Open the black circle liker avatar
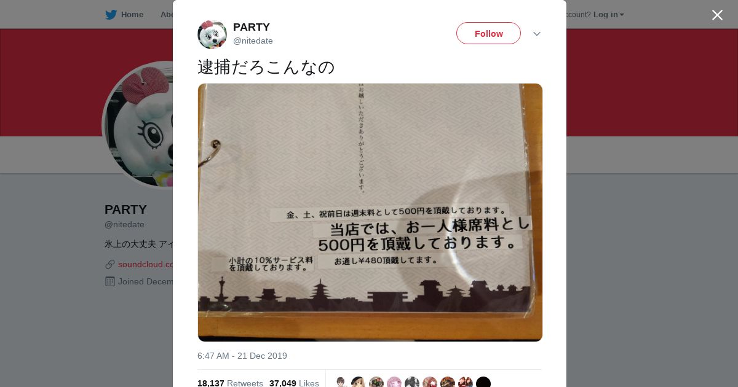The width and height of the screenshot is (738, 387). pos(483,382)
